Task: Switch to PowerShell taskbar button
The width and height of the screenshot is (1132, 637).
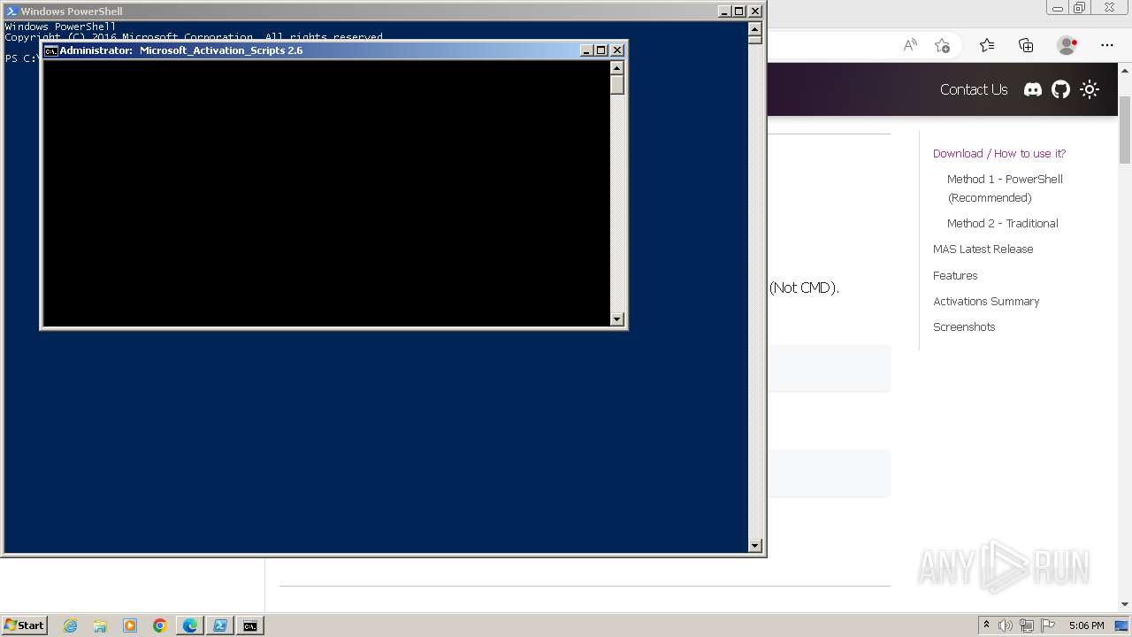Action: pyautogui.click(x=220, y=625)
